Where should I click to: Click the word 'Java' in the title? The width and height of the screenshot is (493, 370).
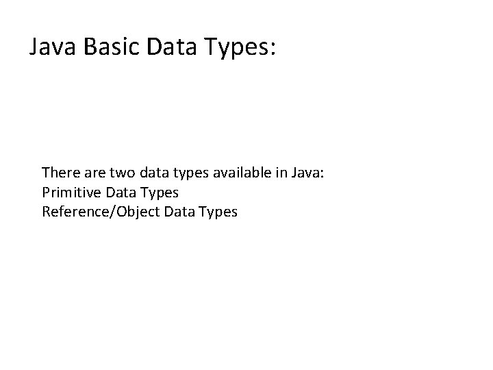53,47
